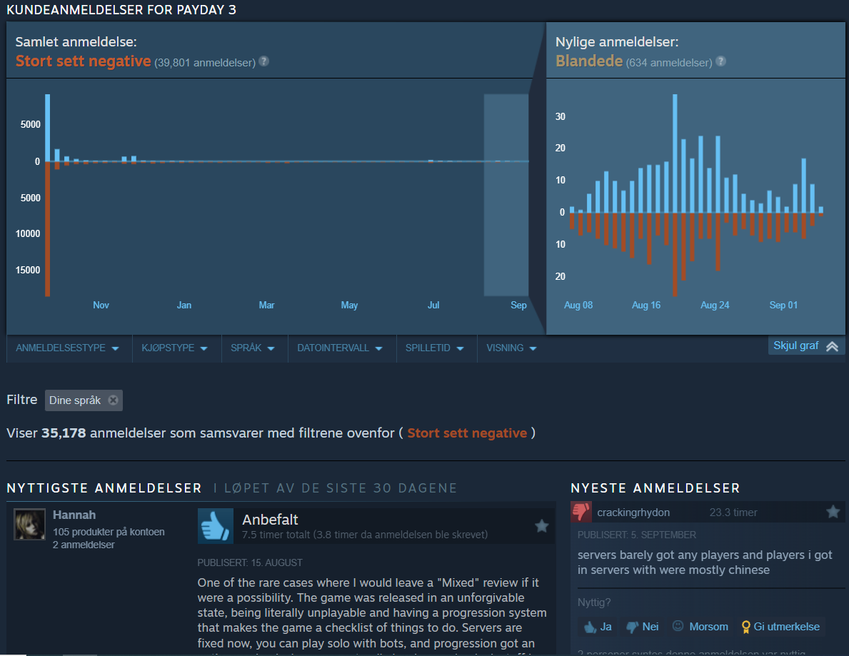Image resolution: width=849 pixels, height=656 pixels.
Task: Click the 'Aug 16' axis label
Action: (x=646, y=306)
